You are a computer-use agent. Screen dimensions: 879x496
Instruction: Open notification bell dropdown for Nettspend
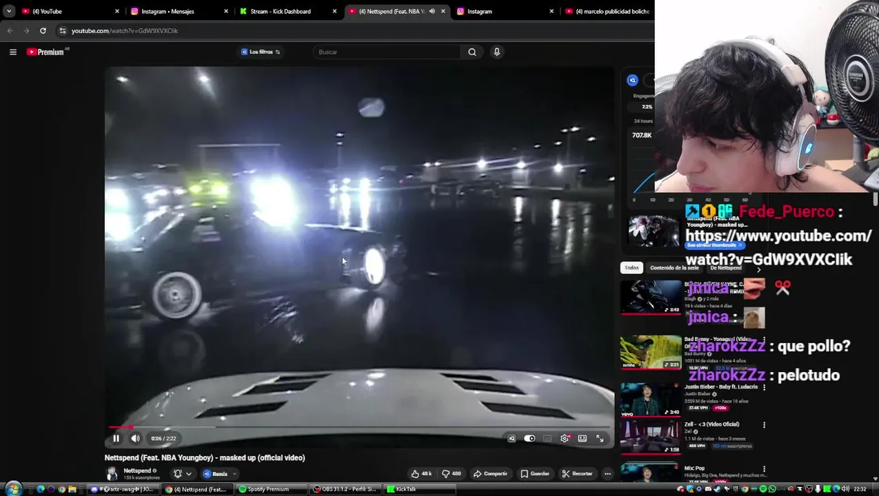[183, 474]
